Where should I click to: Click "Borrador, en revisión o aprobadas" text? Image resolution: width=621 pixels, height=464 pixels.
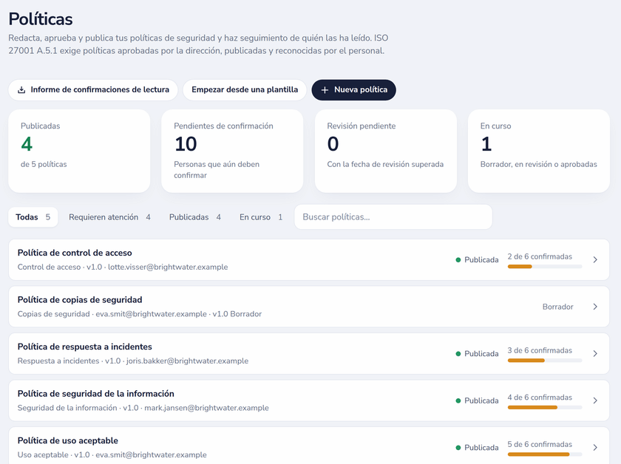point(539,164)
